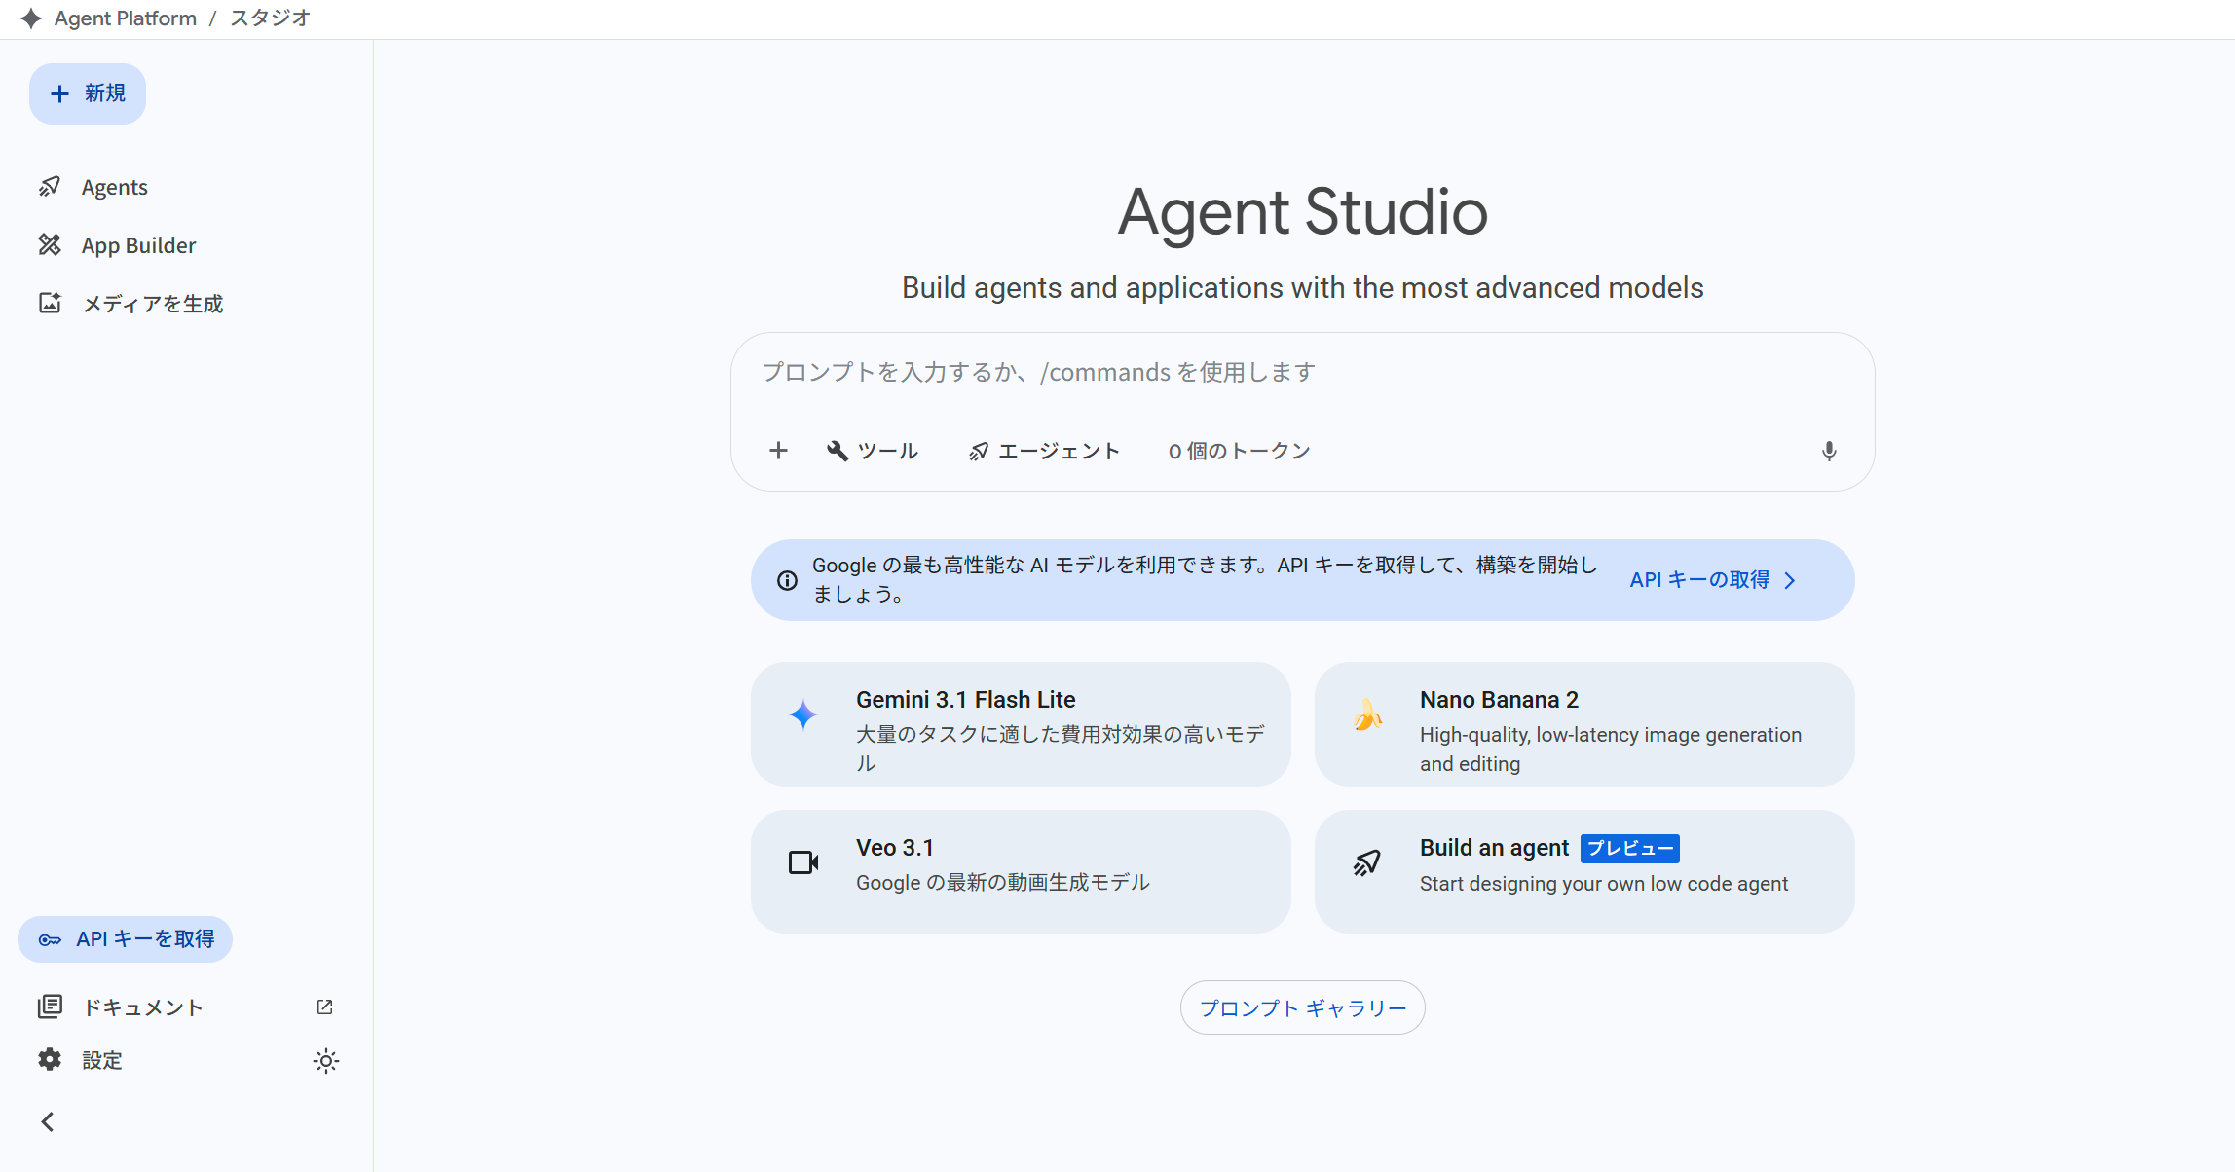Viewport: 2235px width, 1172px height.
Task: Open the プロンプト ギャラリー button
Action: pos(1302,1008)
